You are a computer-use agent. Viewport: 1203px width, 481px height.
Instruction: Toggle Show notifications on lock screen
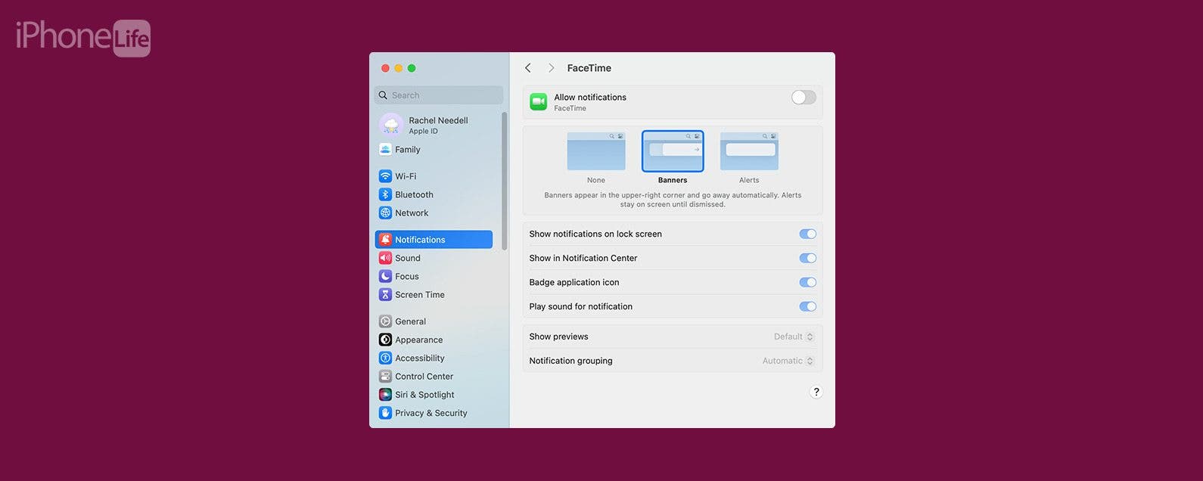pos(807,234)
